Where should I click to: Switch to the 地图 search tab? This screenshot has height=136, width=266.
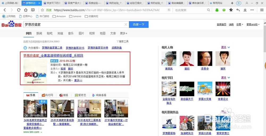coord(102,33)
